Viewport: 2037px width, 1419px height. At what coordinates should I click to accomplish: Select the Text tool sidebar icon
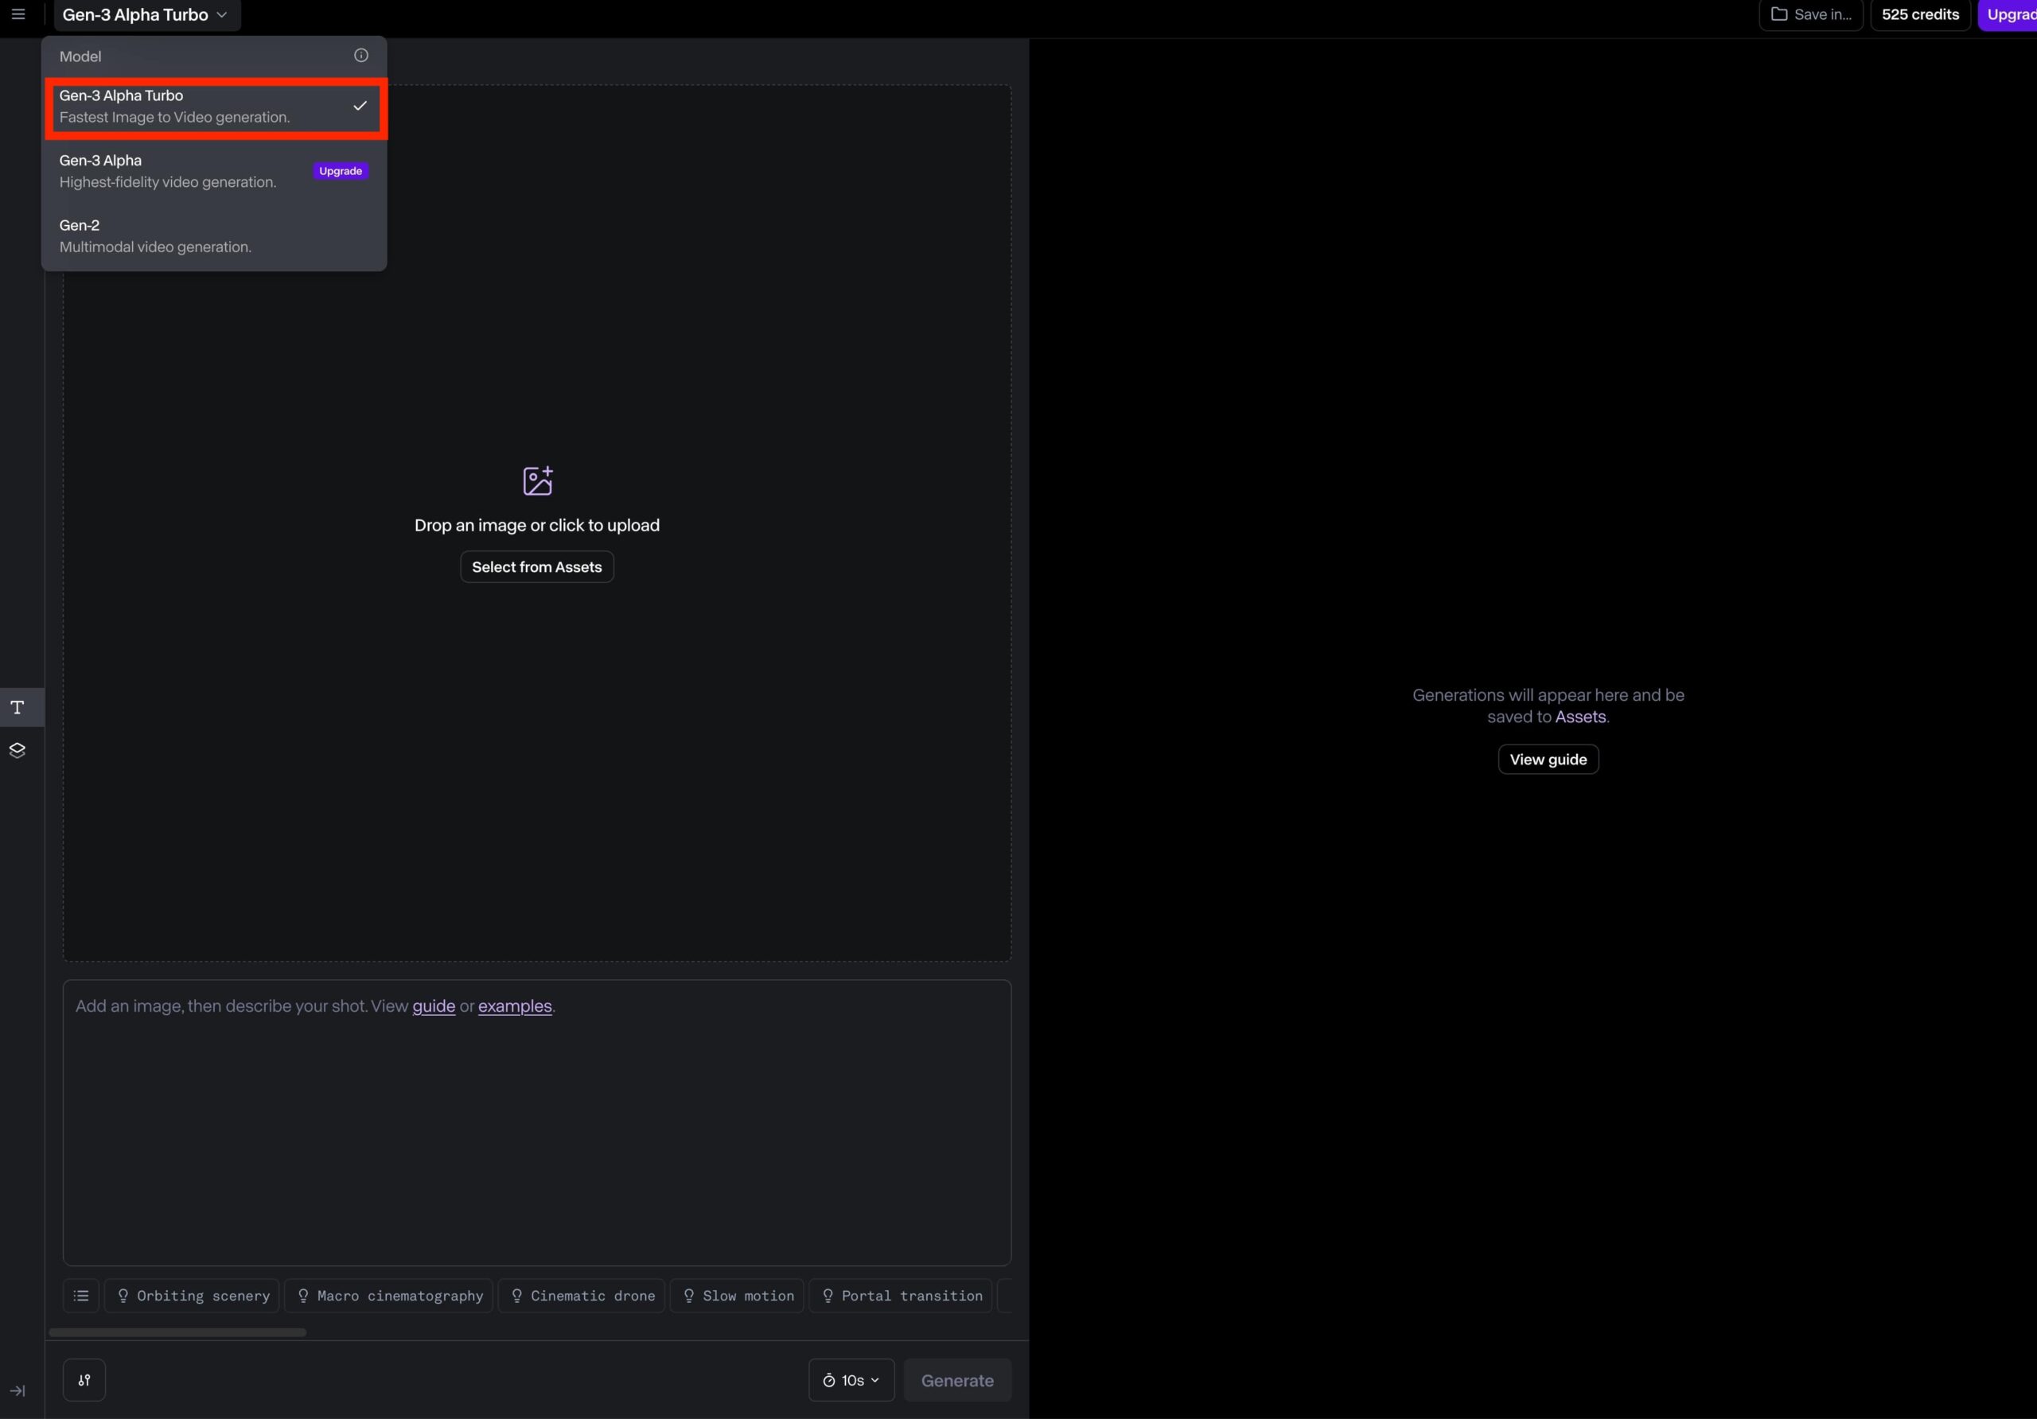click(x=18, y=708)
